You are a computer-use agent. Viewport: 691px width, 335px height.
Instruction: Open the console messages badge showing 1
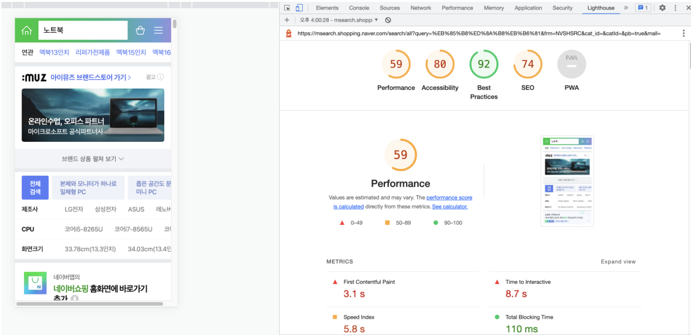(x=643, y=8)
